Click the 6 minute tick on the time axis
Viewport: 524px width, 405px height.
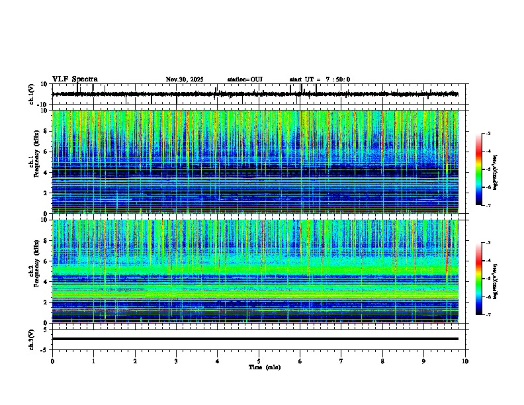(x=300, y=361)
